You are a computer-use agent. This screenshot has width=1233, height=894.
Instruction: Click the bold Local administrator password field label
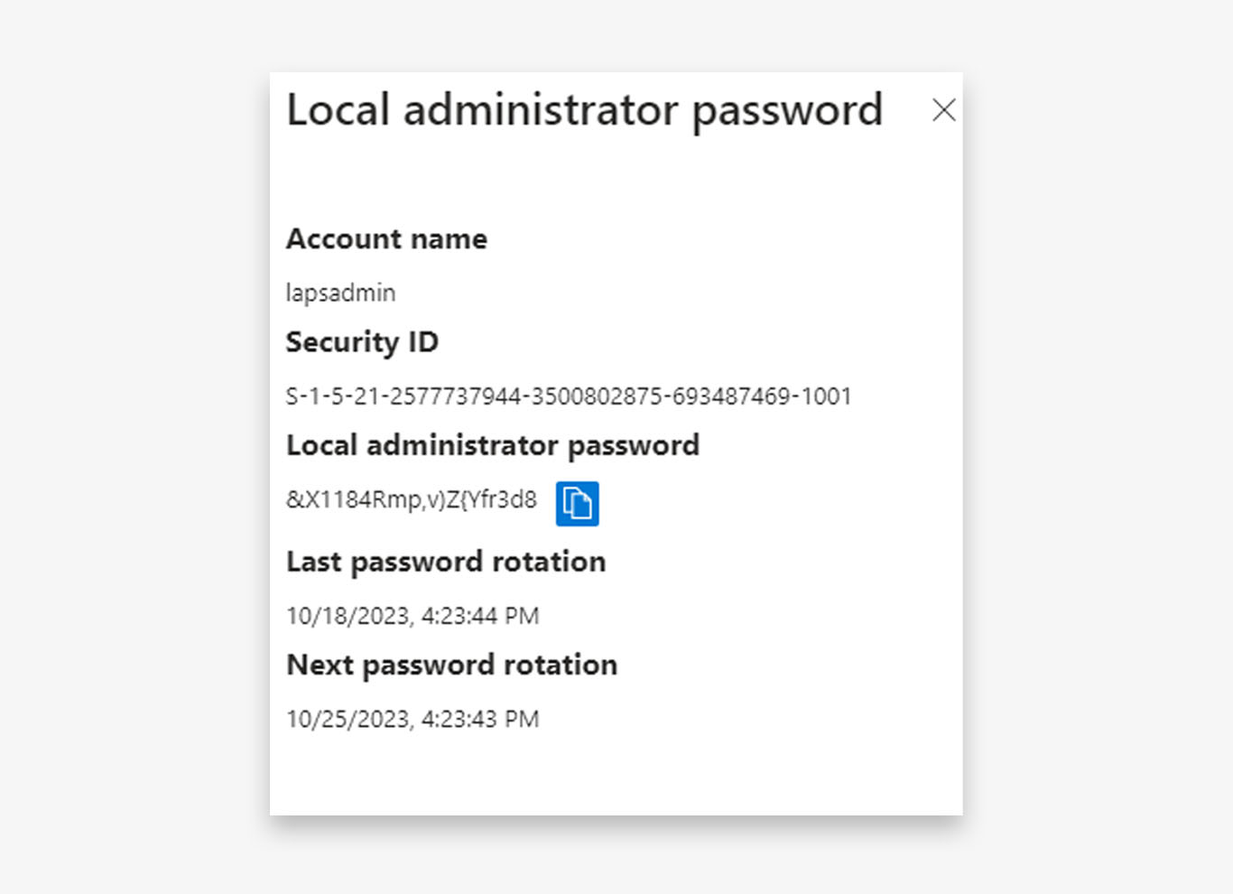click(493, 446)
